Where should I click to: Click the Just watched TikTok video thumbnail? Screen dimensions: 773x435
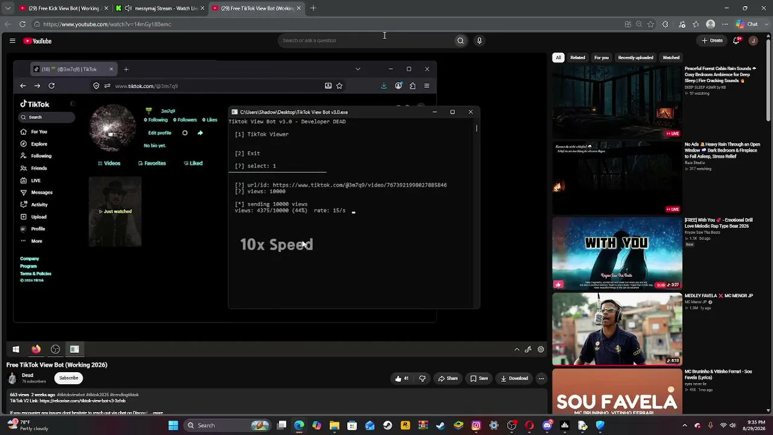pyautogui.click(x=115, y=211)
